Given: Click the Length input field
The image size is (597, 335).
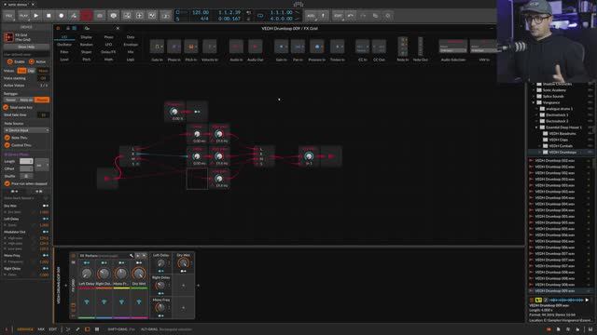Looking at the screenshot, I should click(26, 161).
